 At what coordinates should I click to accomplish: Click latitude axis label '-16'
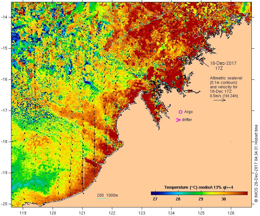coord(4,79)
